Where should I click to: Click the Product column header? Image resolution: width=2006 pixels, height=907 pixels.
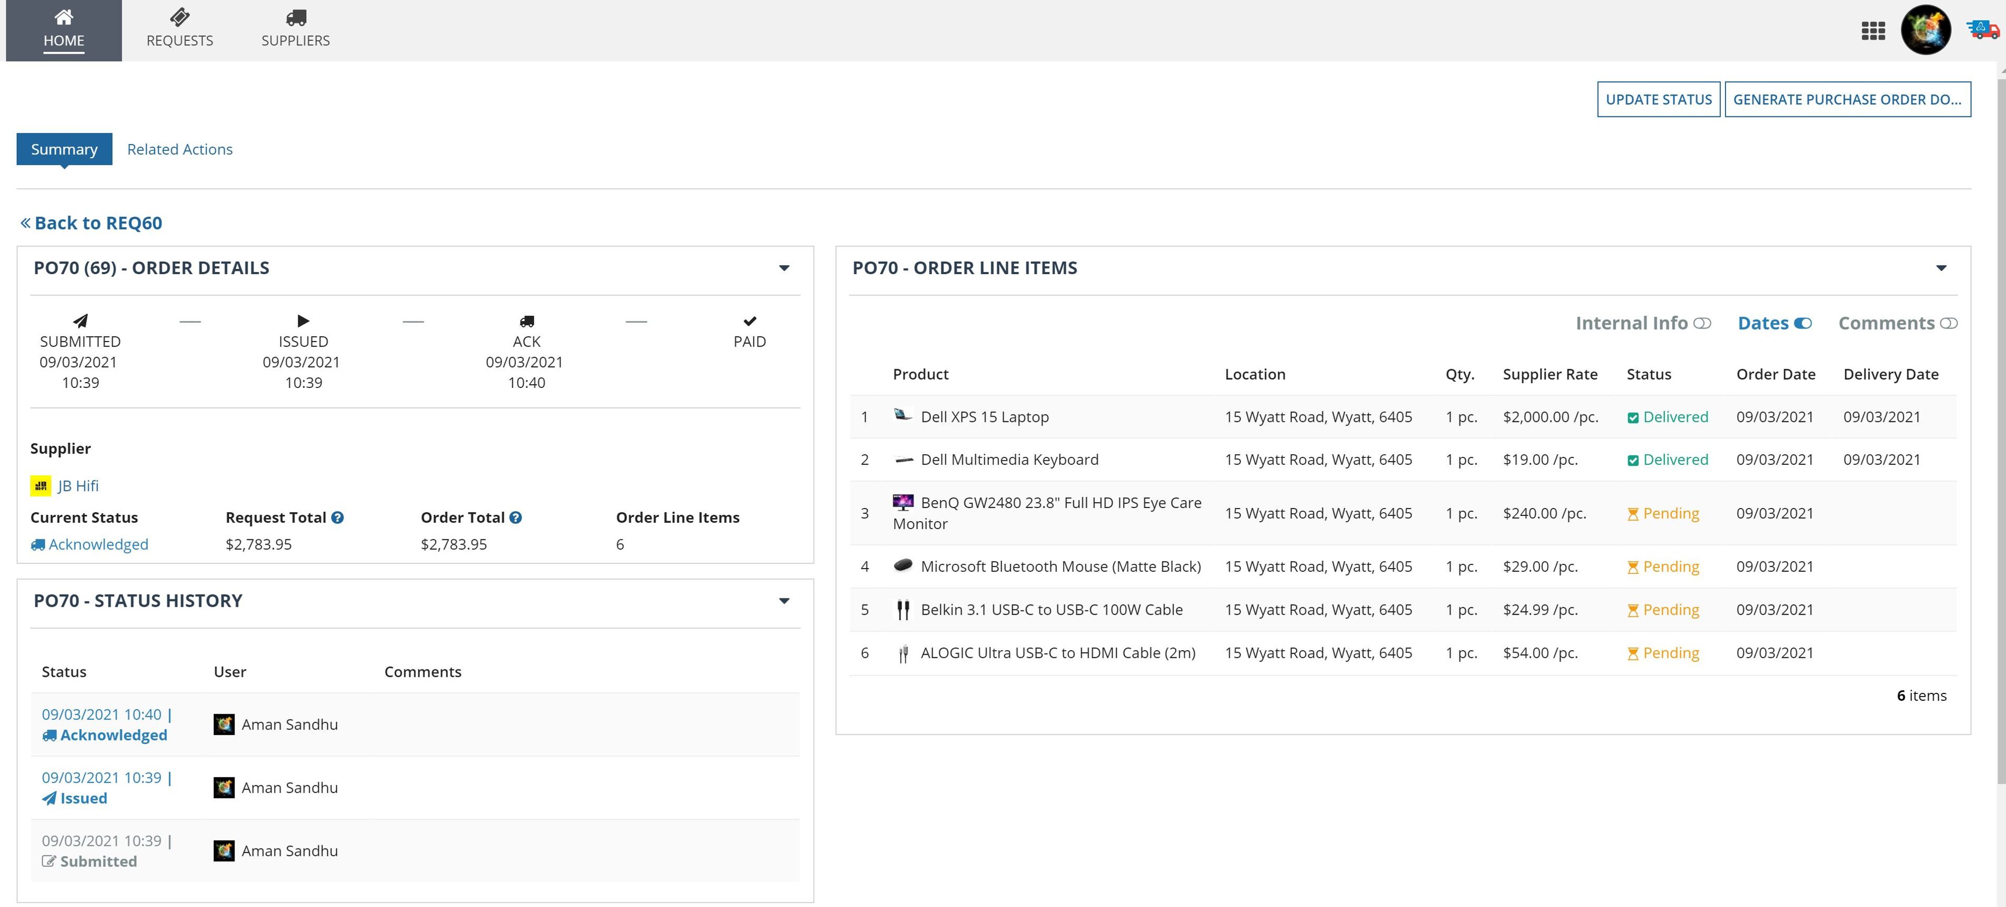[920, 374]
